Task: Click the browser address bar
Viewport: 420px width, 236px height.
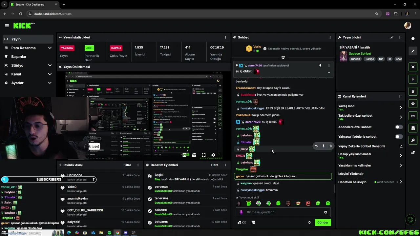Action: coord(200,14)
